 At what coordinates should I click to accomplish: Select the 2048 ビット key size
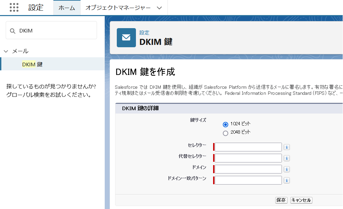click(225, 133)
